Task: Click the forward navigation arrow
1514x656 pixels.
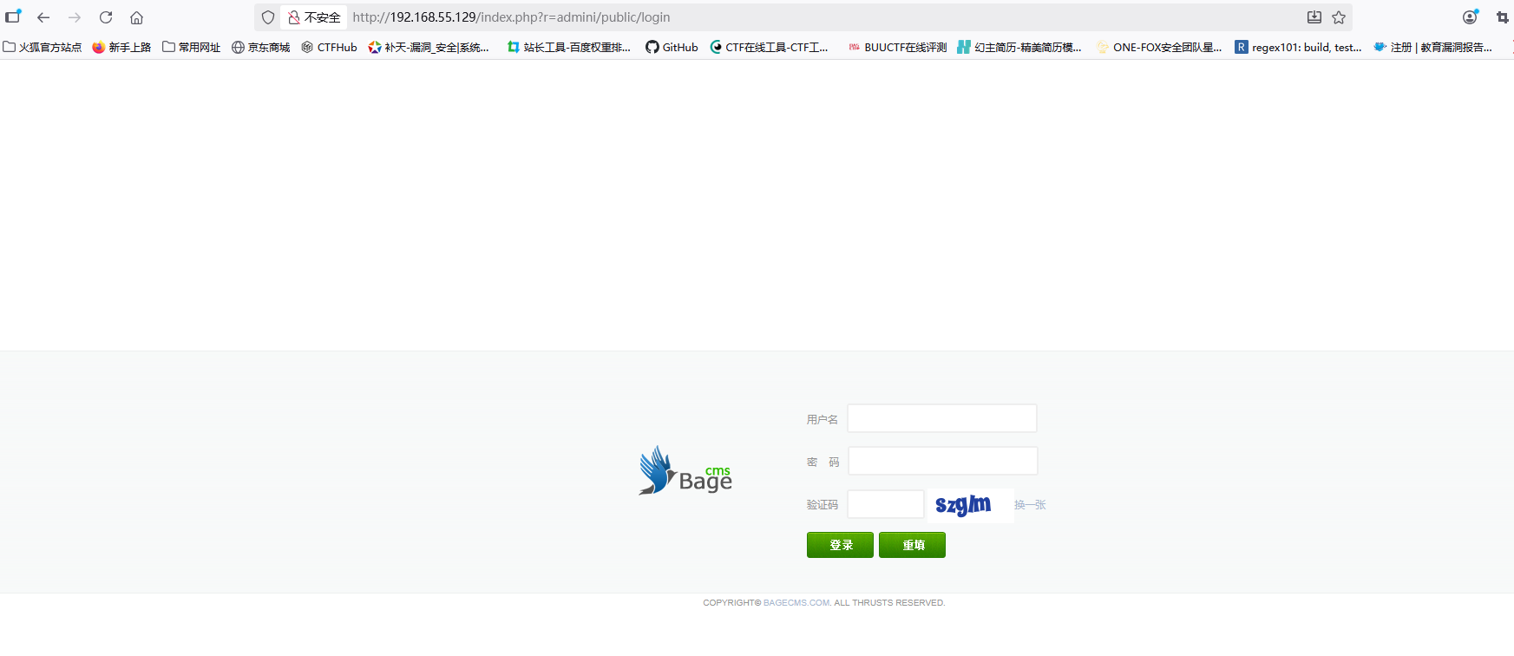Action: pos(75,17)
